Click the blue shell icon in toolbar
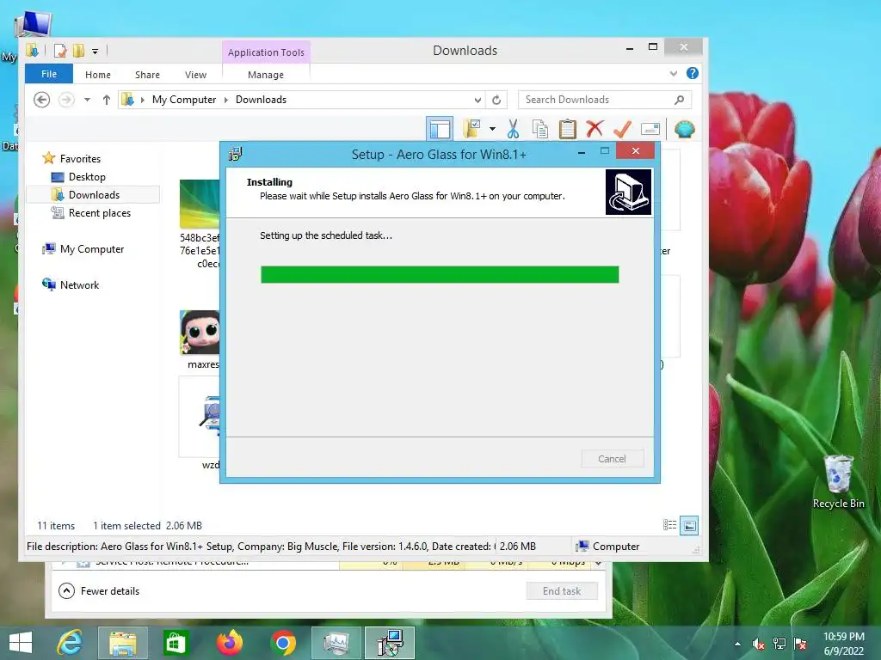Viewport: 881px width, 660px height. point(684,129)
